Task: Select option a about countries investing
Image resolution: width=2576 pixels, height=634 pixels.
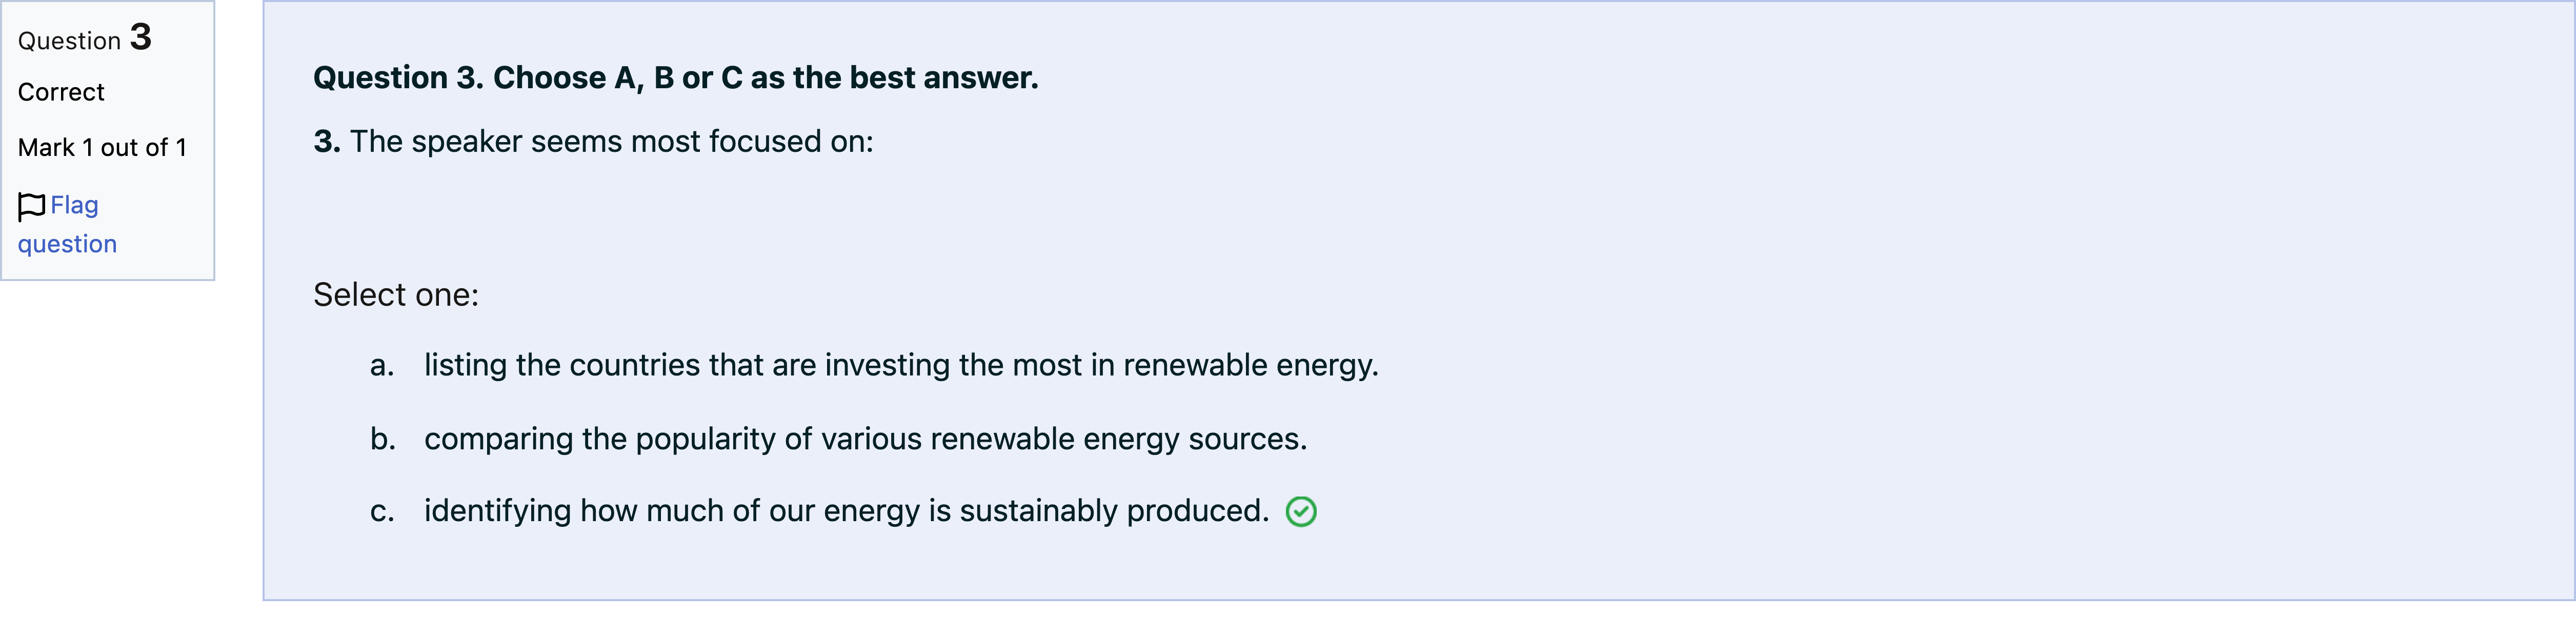Action: pos(901,365)
